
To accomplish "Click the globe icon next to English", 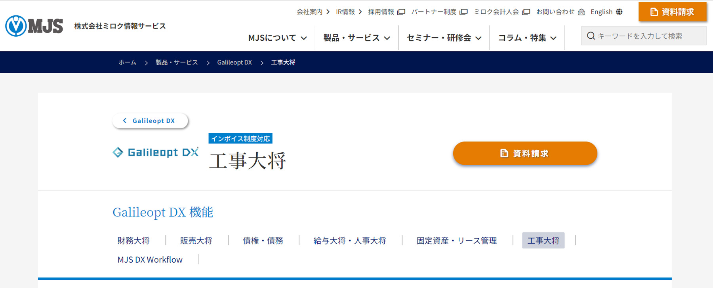I will (619, 12).
